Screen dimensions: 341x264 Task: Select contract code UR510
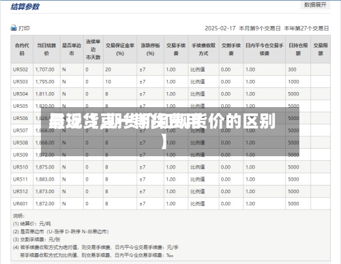[x=20, y=167]
